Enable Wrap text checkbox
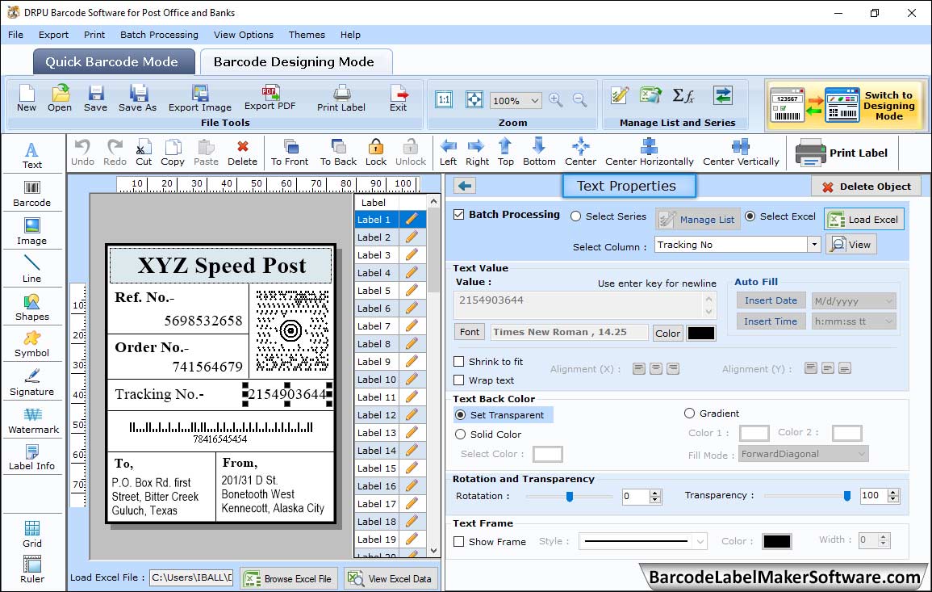The height and width of the screenshot is (592, 932). point(459,380)
